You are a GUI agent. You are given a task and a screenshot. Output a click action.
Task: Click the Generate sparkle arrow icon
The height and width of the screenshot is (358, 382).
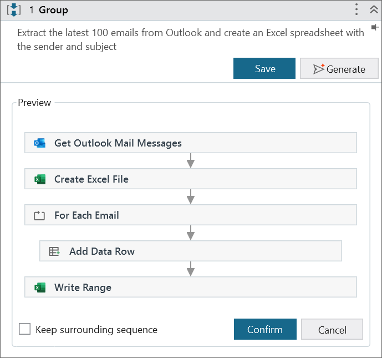pyautogui.click(x=319, y=69)
